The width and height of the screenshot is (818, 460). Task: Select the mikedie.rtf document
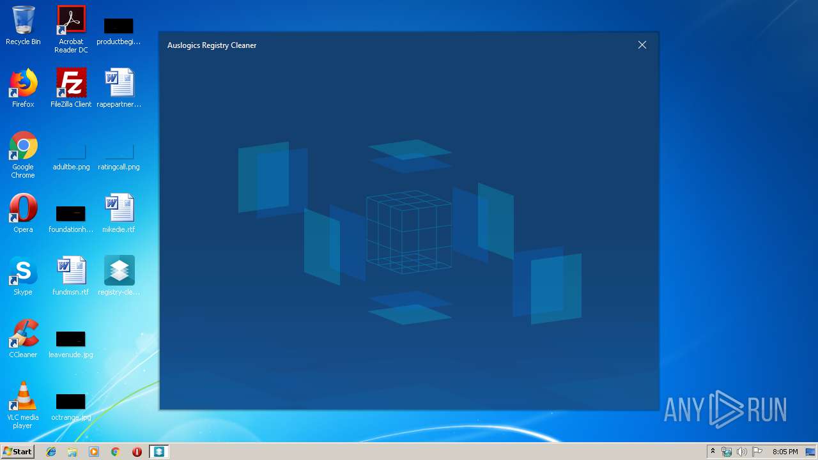pyautogui.click(x=119, y=213)
